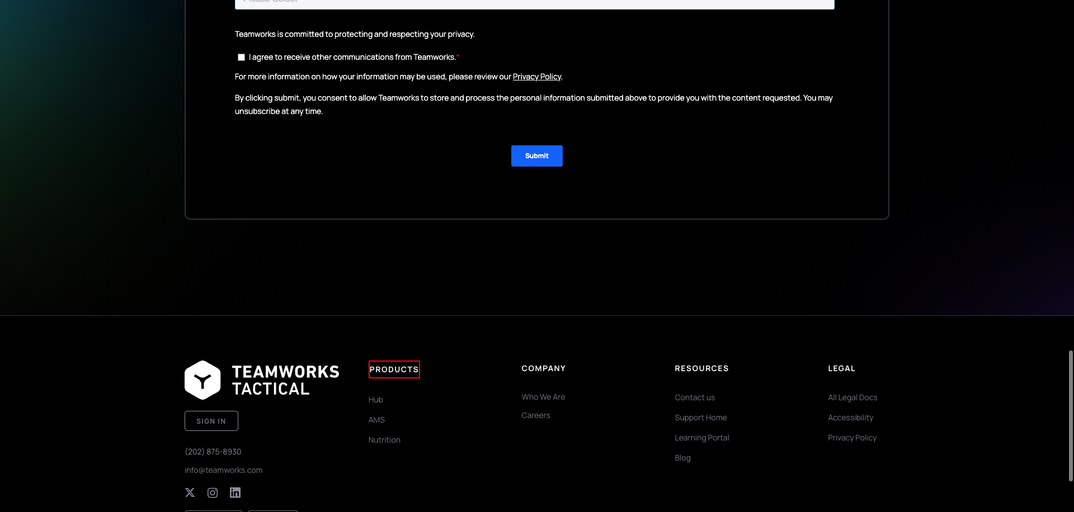Go to the Nutrition product page
1074x512 pixels.
click(x=384, y=440)
